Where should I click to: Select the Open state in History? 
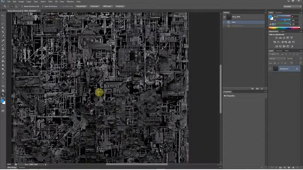point(244,22)
